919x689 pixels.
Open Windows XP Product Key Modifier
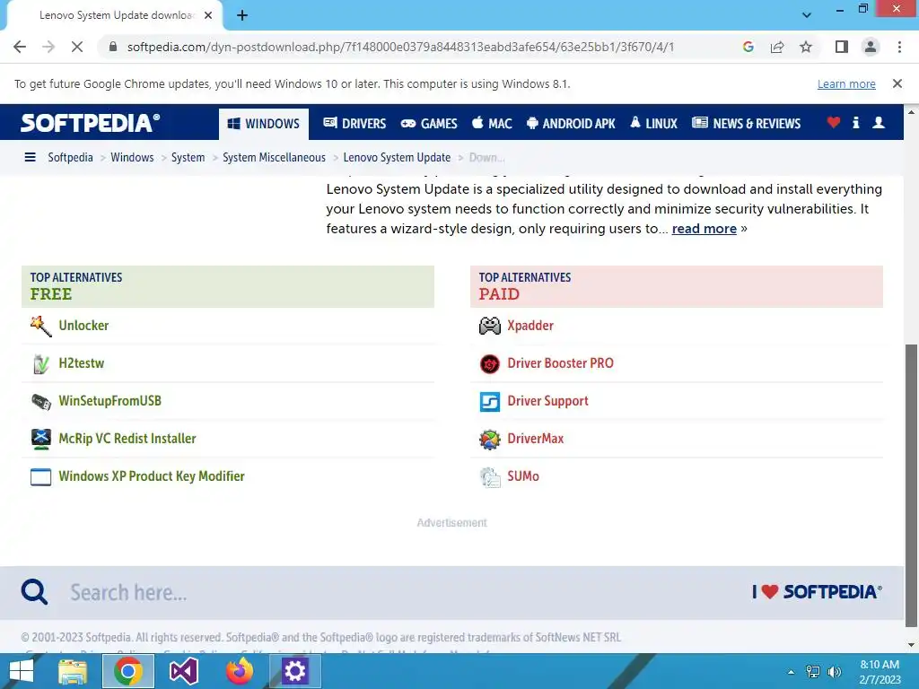pyautogui.click(x=152, y=475)
